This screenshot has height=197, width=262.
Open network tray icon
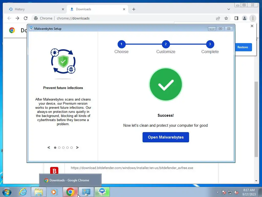coord(230,192)
